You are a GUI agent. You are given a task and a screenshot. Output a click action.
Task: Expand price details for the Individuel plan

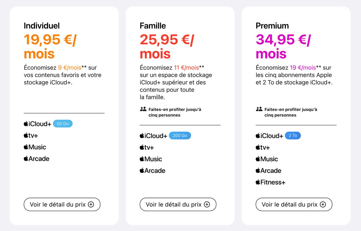[62, 205]
